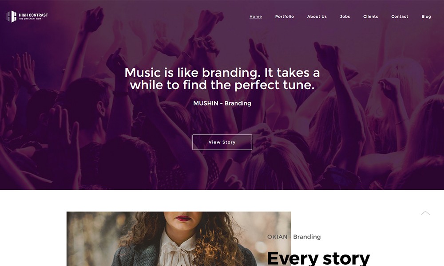
Task: Open the OKIAN - Branding project link
Action: coord(294,237)
